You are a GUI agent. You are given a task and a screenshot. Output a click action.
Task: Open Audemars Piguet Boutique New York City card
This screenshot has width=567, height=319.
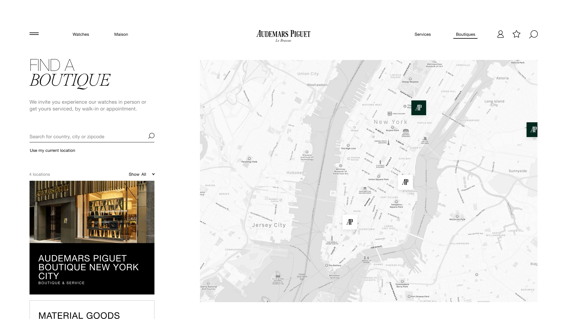tap(89, 267)
